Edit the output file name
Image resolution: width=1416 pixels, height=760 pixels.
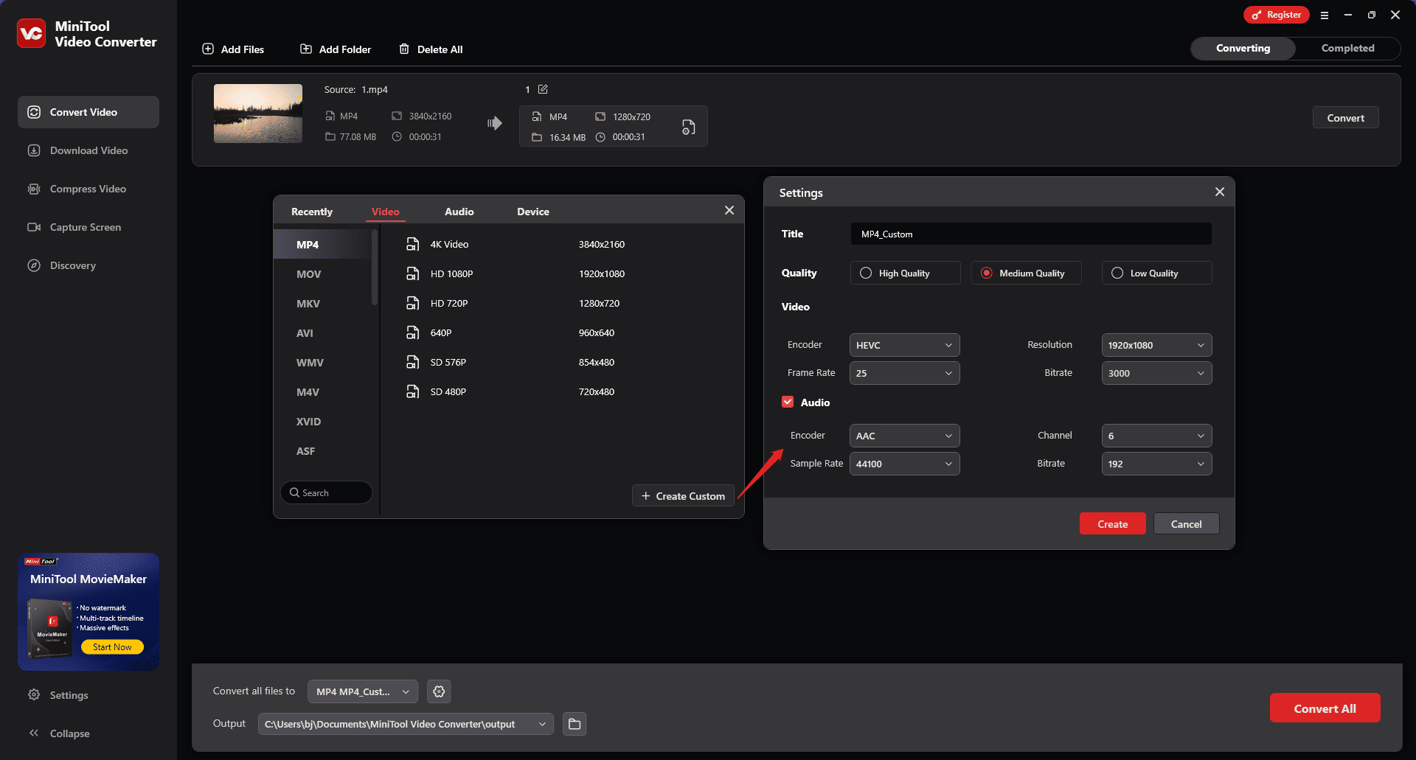pyautogui.click(x=543, y=89)
